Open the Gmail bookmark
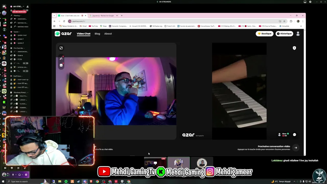The height and width of the screenshot is (184, 327). [x=83, y=26]
